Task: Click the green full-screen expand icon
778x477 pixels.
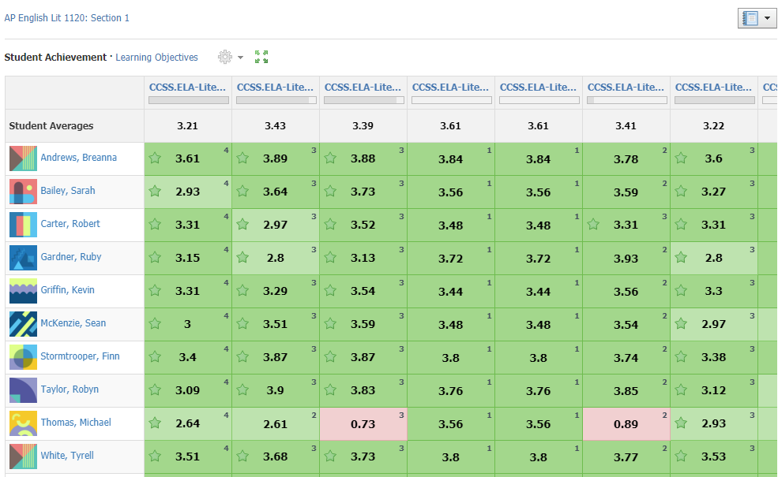Action: click(x=261, y=57)
